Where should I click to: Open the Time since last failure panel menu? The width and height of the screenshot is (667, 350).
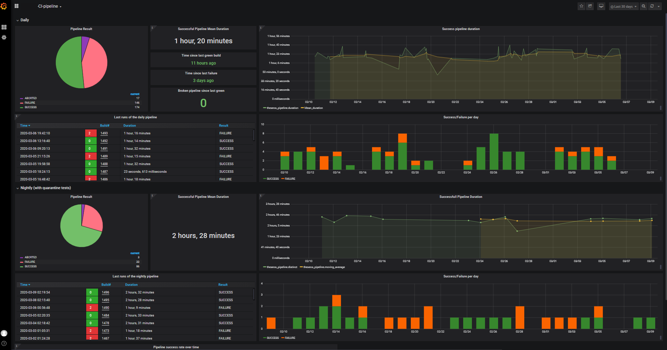tap(201, 73)
